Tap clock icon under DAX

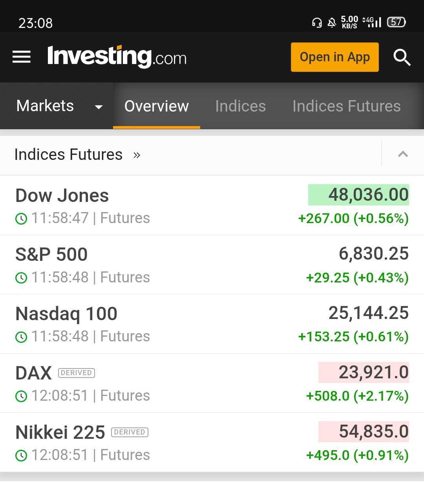pyautogui.click(x=21, y=396)
